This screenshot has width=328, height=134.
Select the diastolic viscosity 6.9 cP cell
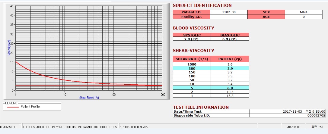230,39
